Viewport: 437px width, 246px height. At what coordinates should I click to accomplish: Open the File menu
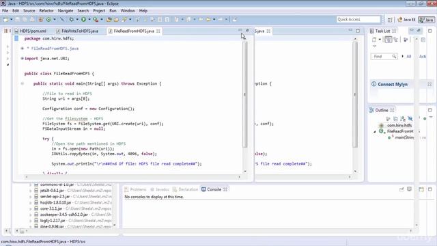pyautogui.click(x=5, y=11)
